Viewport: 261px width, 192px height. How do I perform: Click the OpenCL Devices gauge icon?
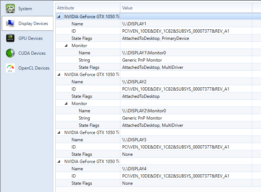pyautogui.click(x=10, y=68)
